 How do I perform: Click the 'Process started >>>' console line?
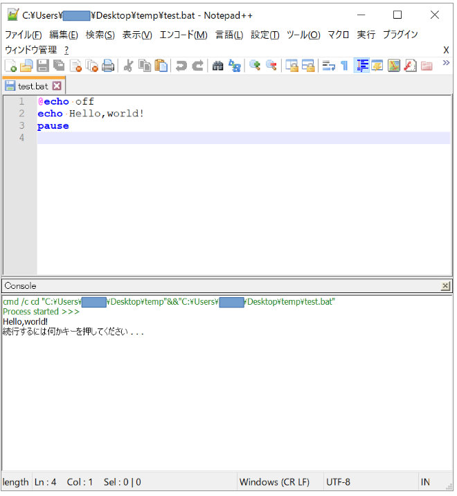pyautogui.click(x=41, y=312)
